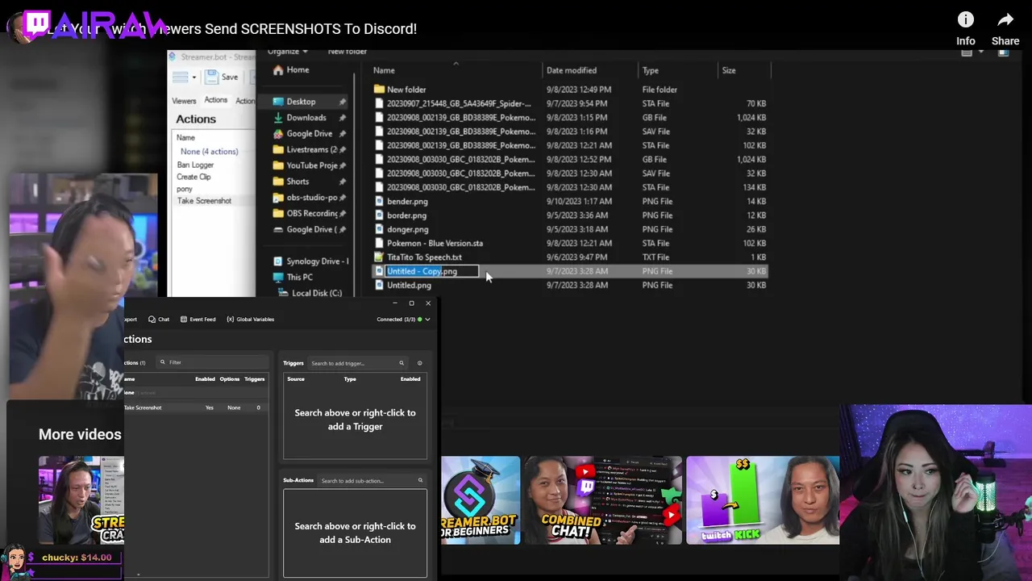Image resolution: width=1032 pixels, height=581 pixels.
Task: Open the Combined Chat video thumbnail
Action: [x=603, y=500]
